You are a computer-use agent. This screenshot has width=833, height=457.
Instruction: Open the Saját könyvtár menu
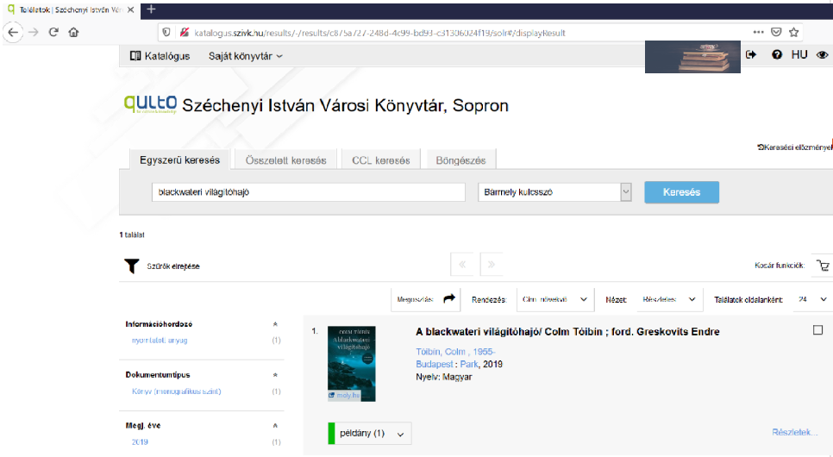[246, 55]
